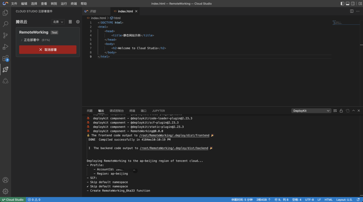Screen dimensions: 363x202
Task: Clear the output panel
Action: (335, 111)
